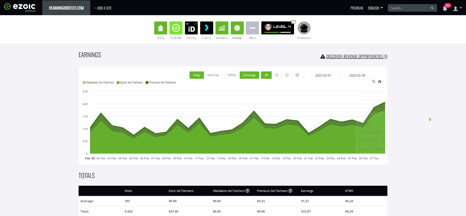The width and height of the screenshot is (466, 216).
Task: Click the Earnings column header
Action: (x=307, y=191)
